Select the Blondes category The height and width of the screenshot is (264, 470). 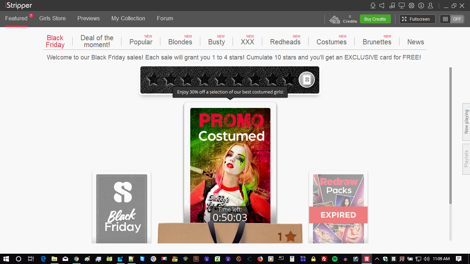point(180,42)
